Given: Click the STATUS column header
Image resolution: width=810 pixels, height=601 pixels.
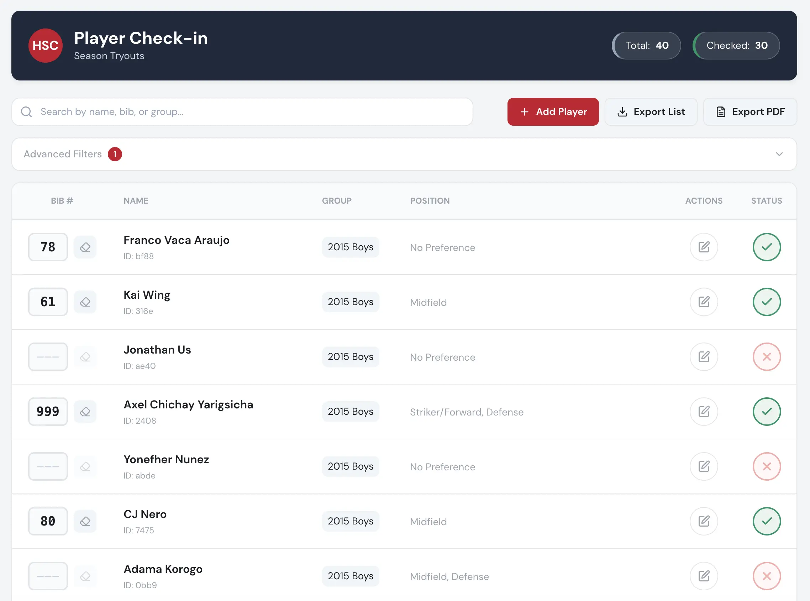Looking at the screenshot, I should [x=767, y=201].
